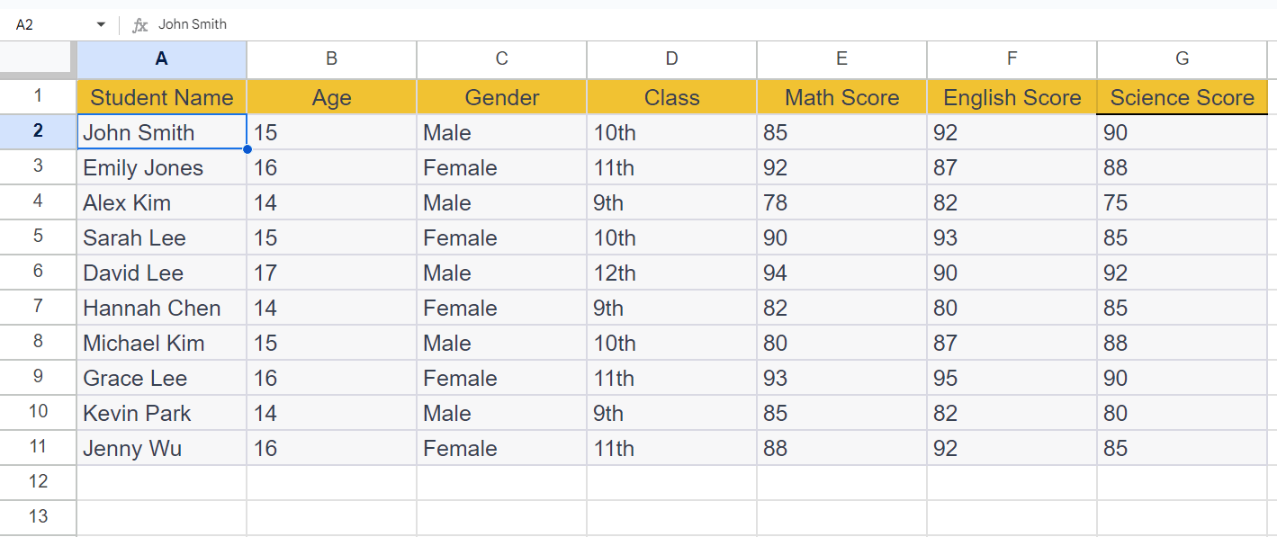Select the cell containing Jenny Wu

pos(161,448)
